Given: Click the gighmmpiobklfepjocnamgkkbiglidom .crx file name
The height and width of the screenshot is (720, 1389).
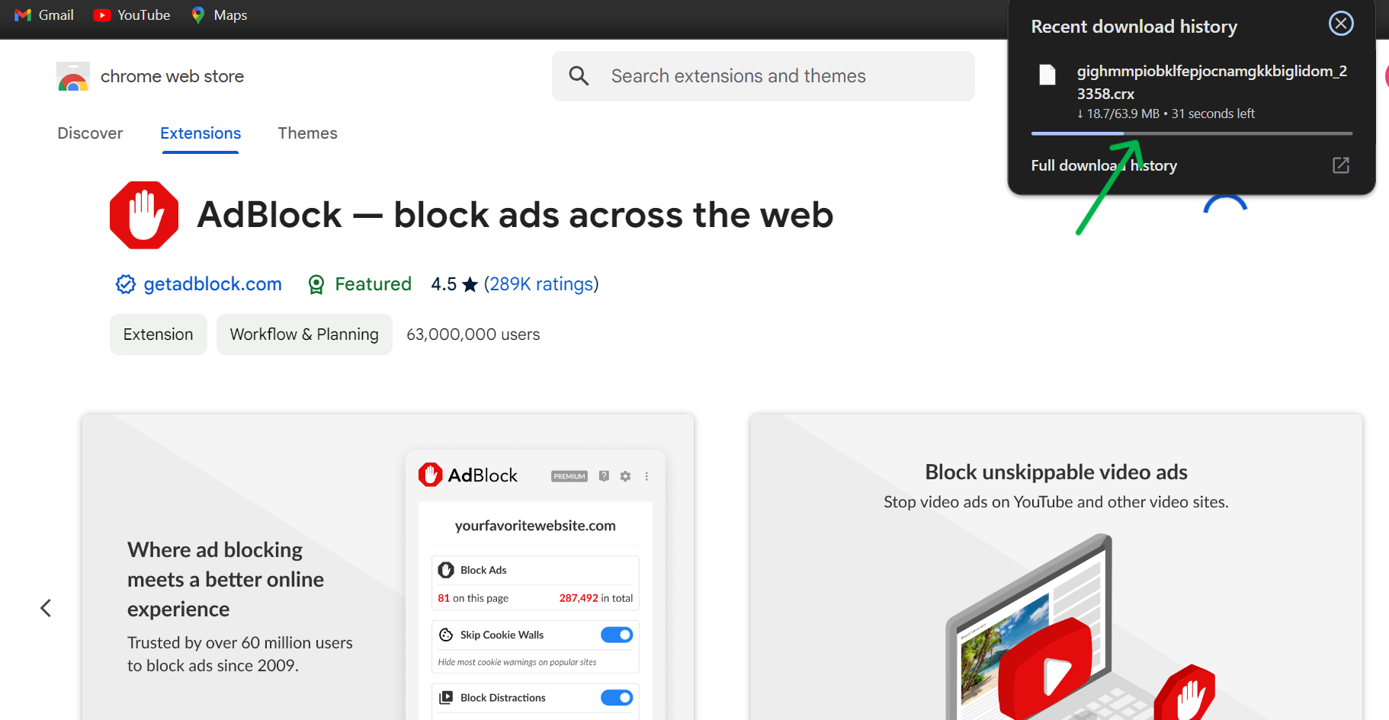Looking at the screenshot, I should [1212, 82].
